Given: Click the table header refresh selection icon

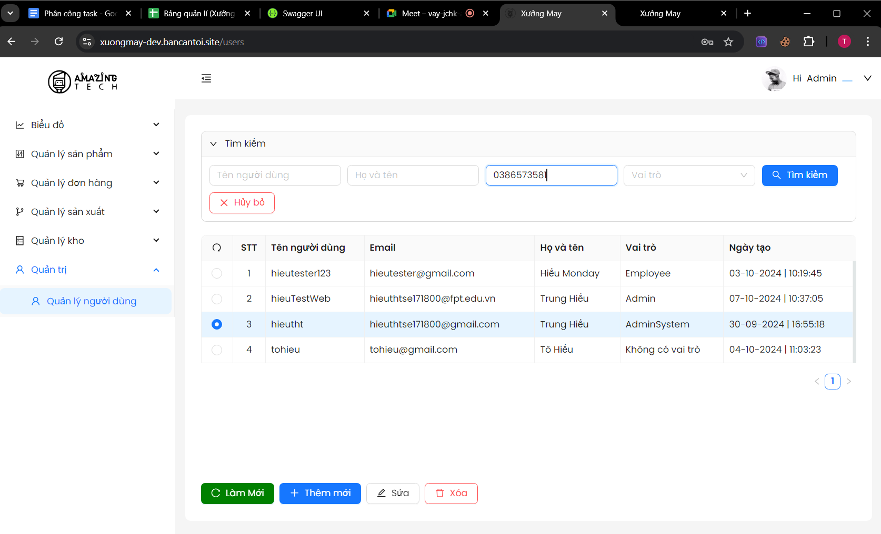Looking at the screenshot, I should (x=217, y=248).
